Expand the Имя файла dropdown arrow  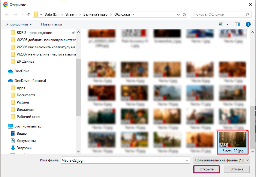[x=187, y=160]
